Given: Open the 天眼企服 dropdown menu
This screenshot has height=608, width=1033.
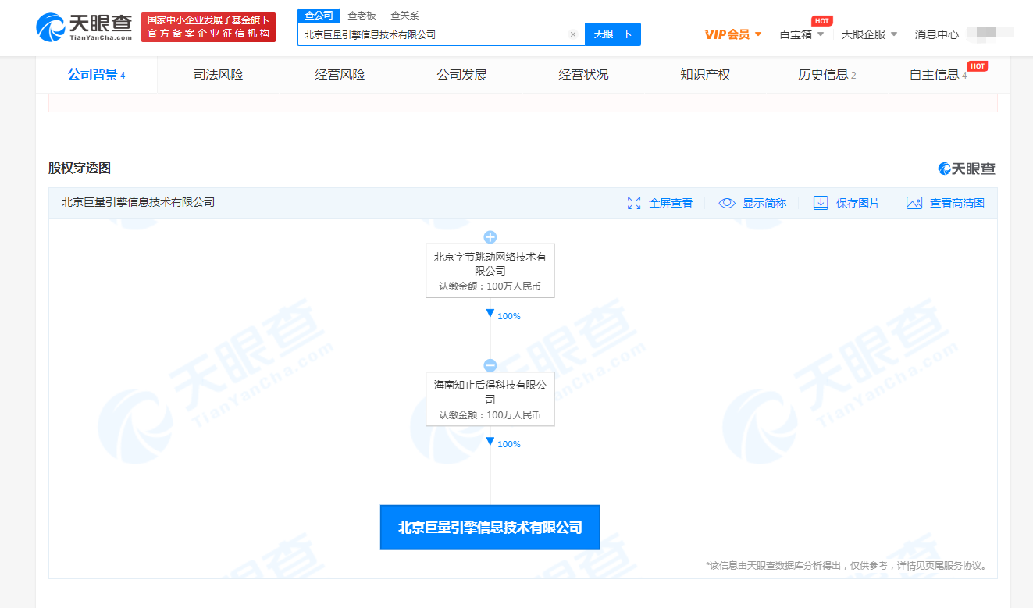Looking at the screenshot, I should (870, 34).
